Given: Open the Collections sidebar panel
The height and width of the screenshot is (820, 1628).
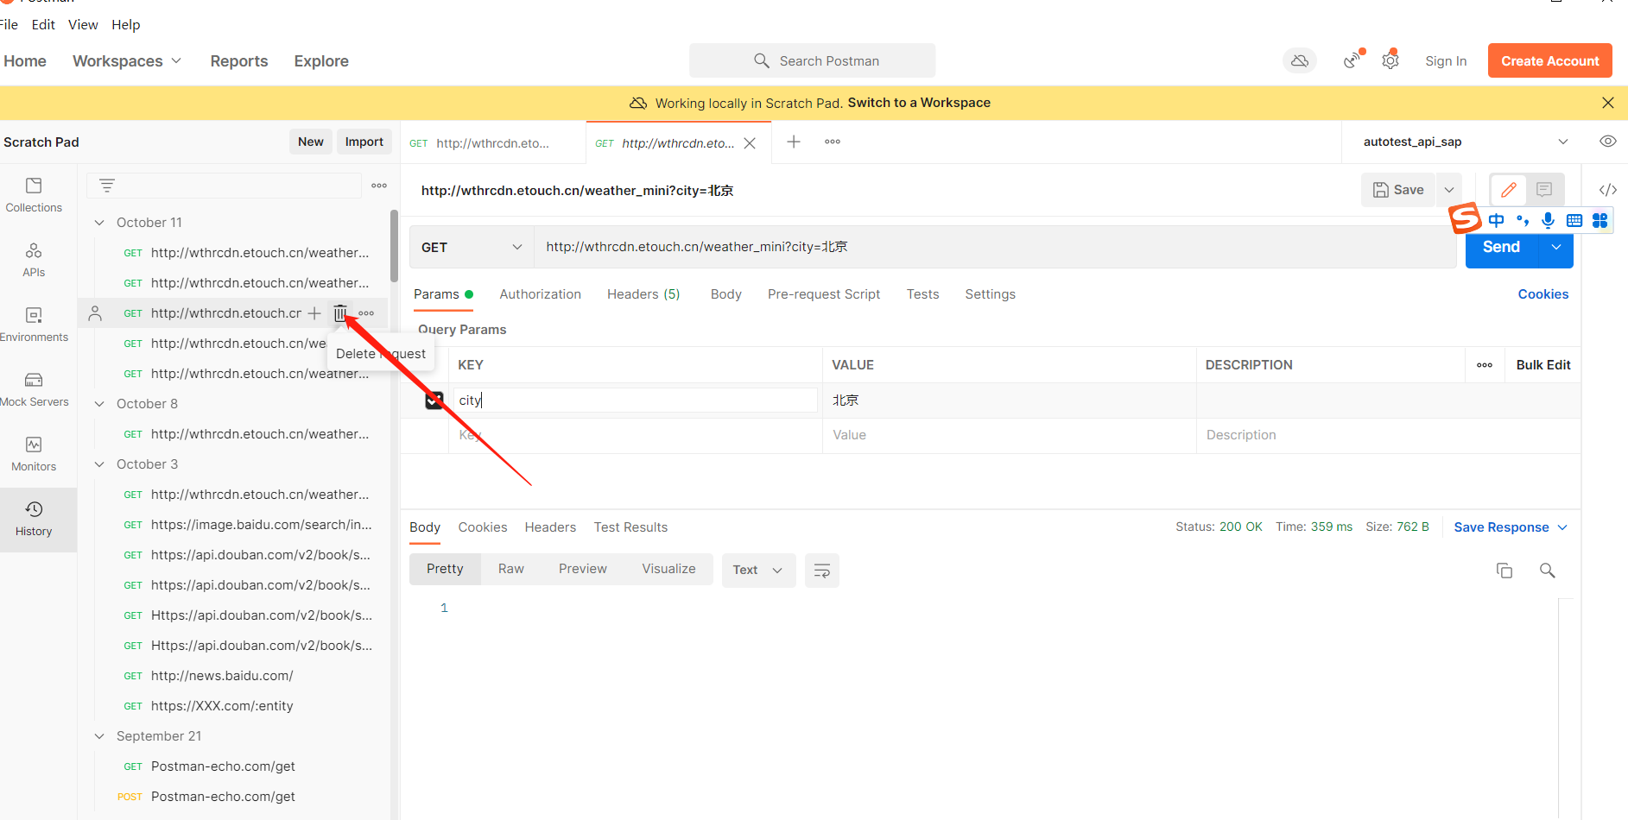Looking at the screenshot, I should point(34,195).
